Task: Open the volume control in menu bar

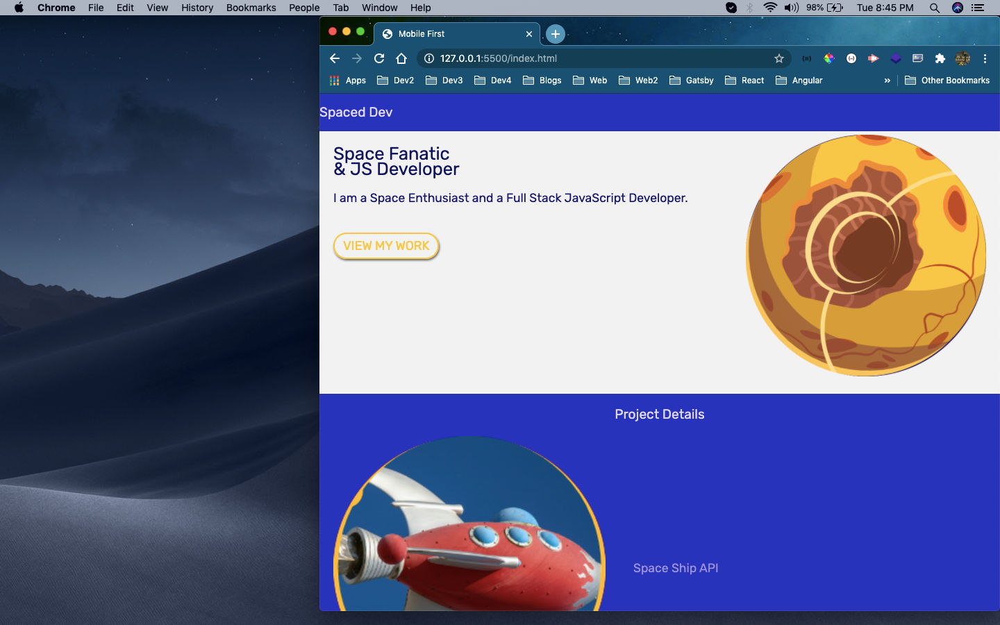Action: (x=792, y=8)
